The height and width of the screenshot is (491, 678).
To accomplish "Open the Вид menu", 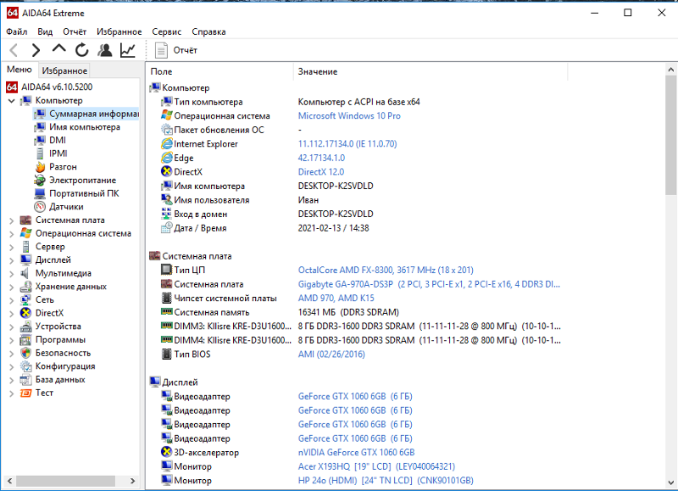I will tap(45, 31).
